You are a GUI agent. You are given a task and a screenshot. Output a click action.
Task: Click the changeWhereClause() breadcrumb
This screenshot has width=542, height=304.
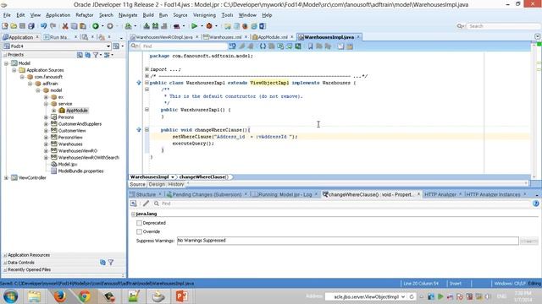click(x=204, y=177)
